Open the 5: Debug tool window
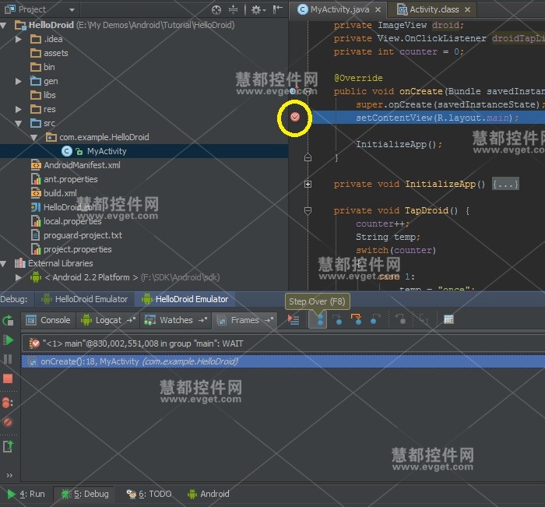545x507 pixels. [x=84, y=494]
